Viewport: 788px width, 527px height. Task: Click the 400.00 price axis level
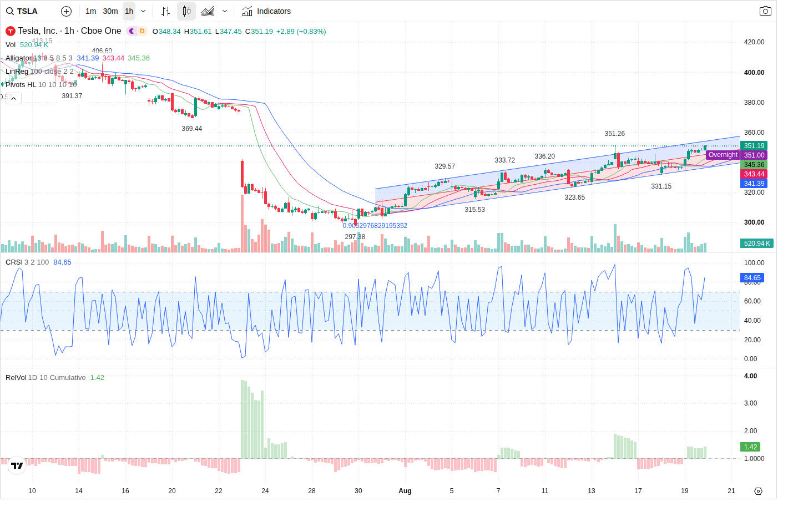coord(754,73)
